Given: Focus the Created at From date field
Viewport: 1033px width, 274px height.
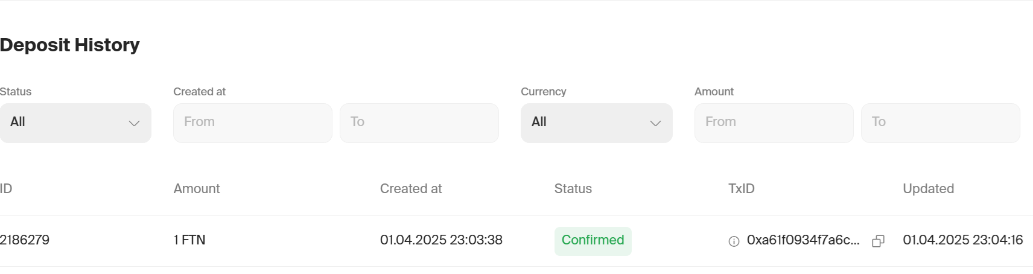Looking at the screenshot, I should coord(253,123).
